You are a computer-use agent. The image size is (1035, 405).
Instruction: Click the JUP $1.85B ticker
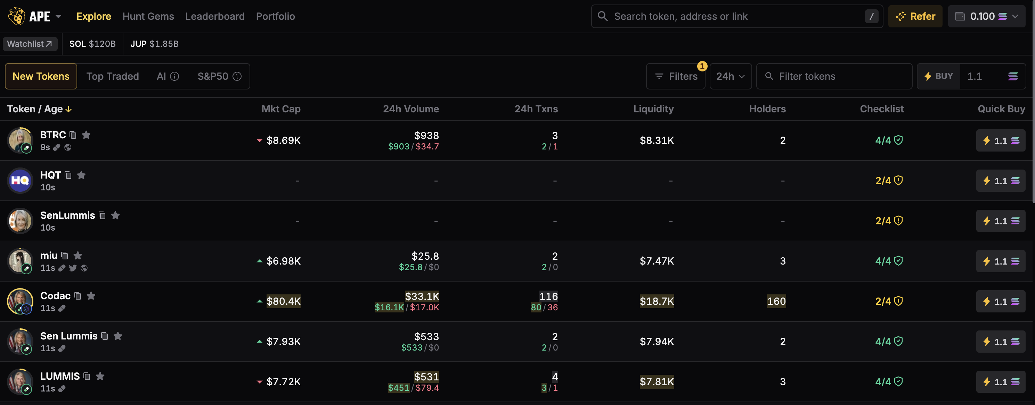pos(154,44)
